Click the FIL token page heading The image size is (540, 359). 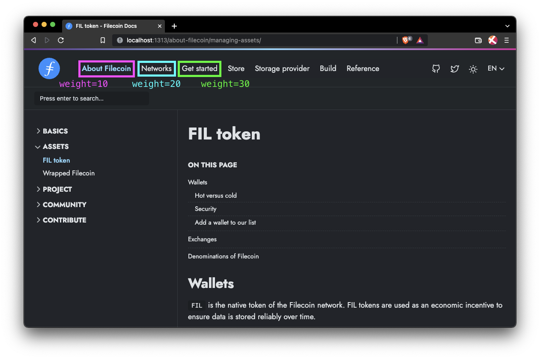[224, 134]
